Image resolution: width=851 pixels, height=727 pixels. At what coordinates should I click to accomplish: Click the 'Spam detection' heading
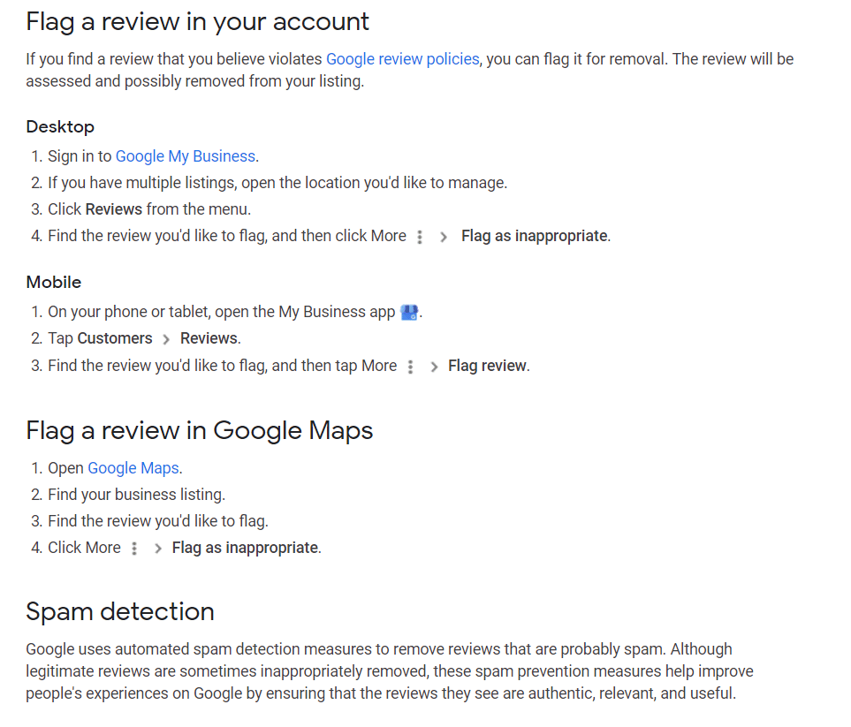(x=120, y=611)
